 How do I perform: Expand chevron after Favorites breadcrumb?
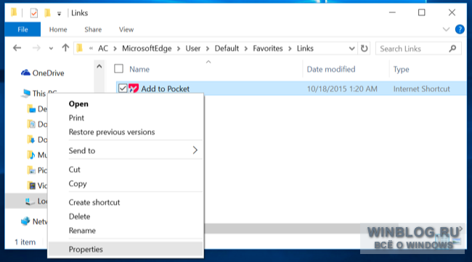290,49
